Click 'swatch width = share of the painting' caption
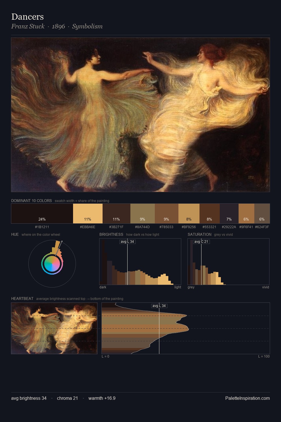281x422 pixels. coord(82,201)
